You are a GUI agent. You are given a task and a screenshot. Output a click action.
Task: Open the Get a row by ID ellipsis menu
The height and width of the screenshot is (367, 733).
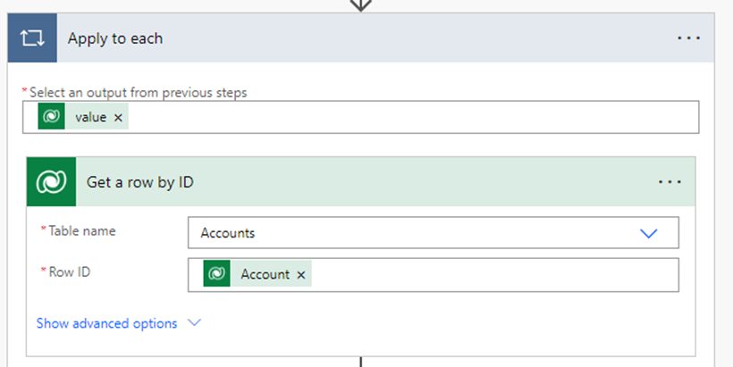coord(670,182)
